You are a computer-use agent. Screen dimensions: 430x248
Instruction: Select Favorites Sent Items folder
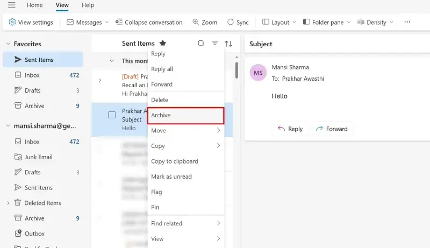pos(43,60)
